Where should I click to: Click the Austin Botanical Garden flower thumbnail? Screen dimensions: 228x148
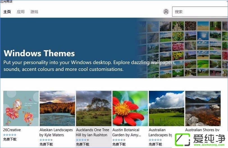point(130,108)
